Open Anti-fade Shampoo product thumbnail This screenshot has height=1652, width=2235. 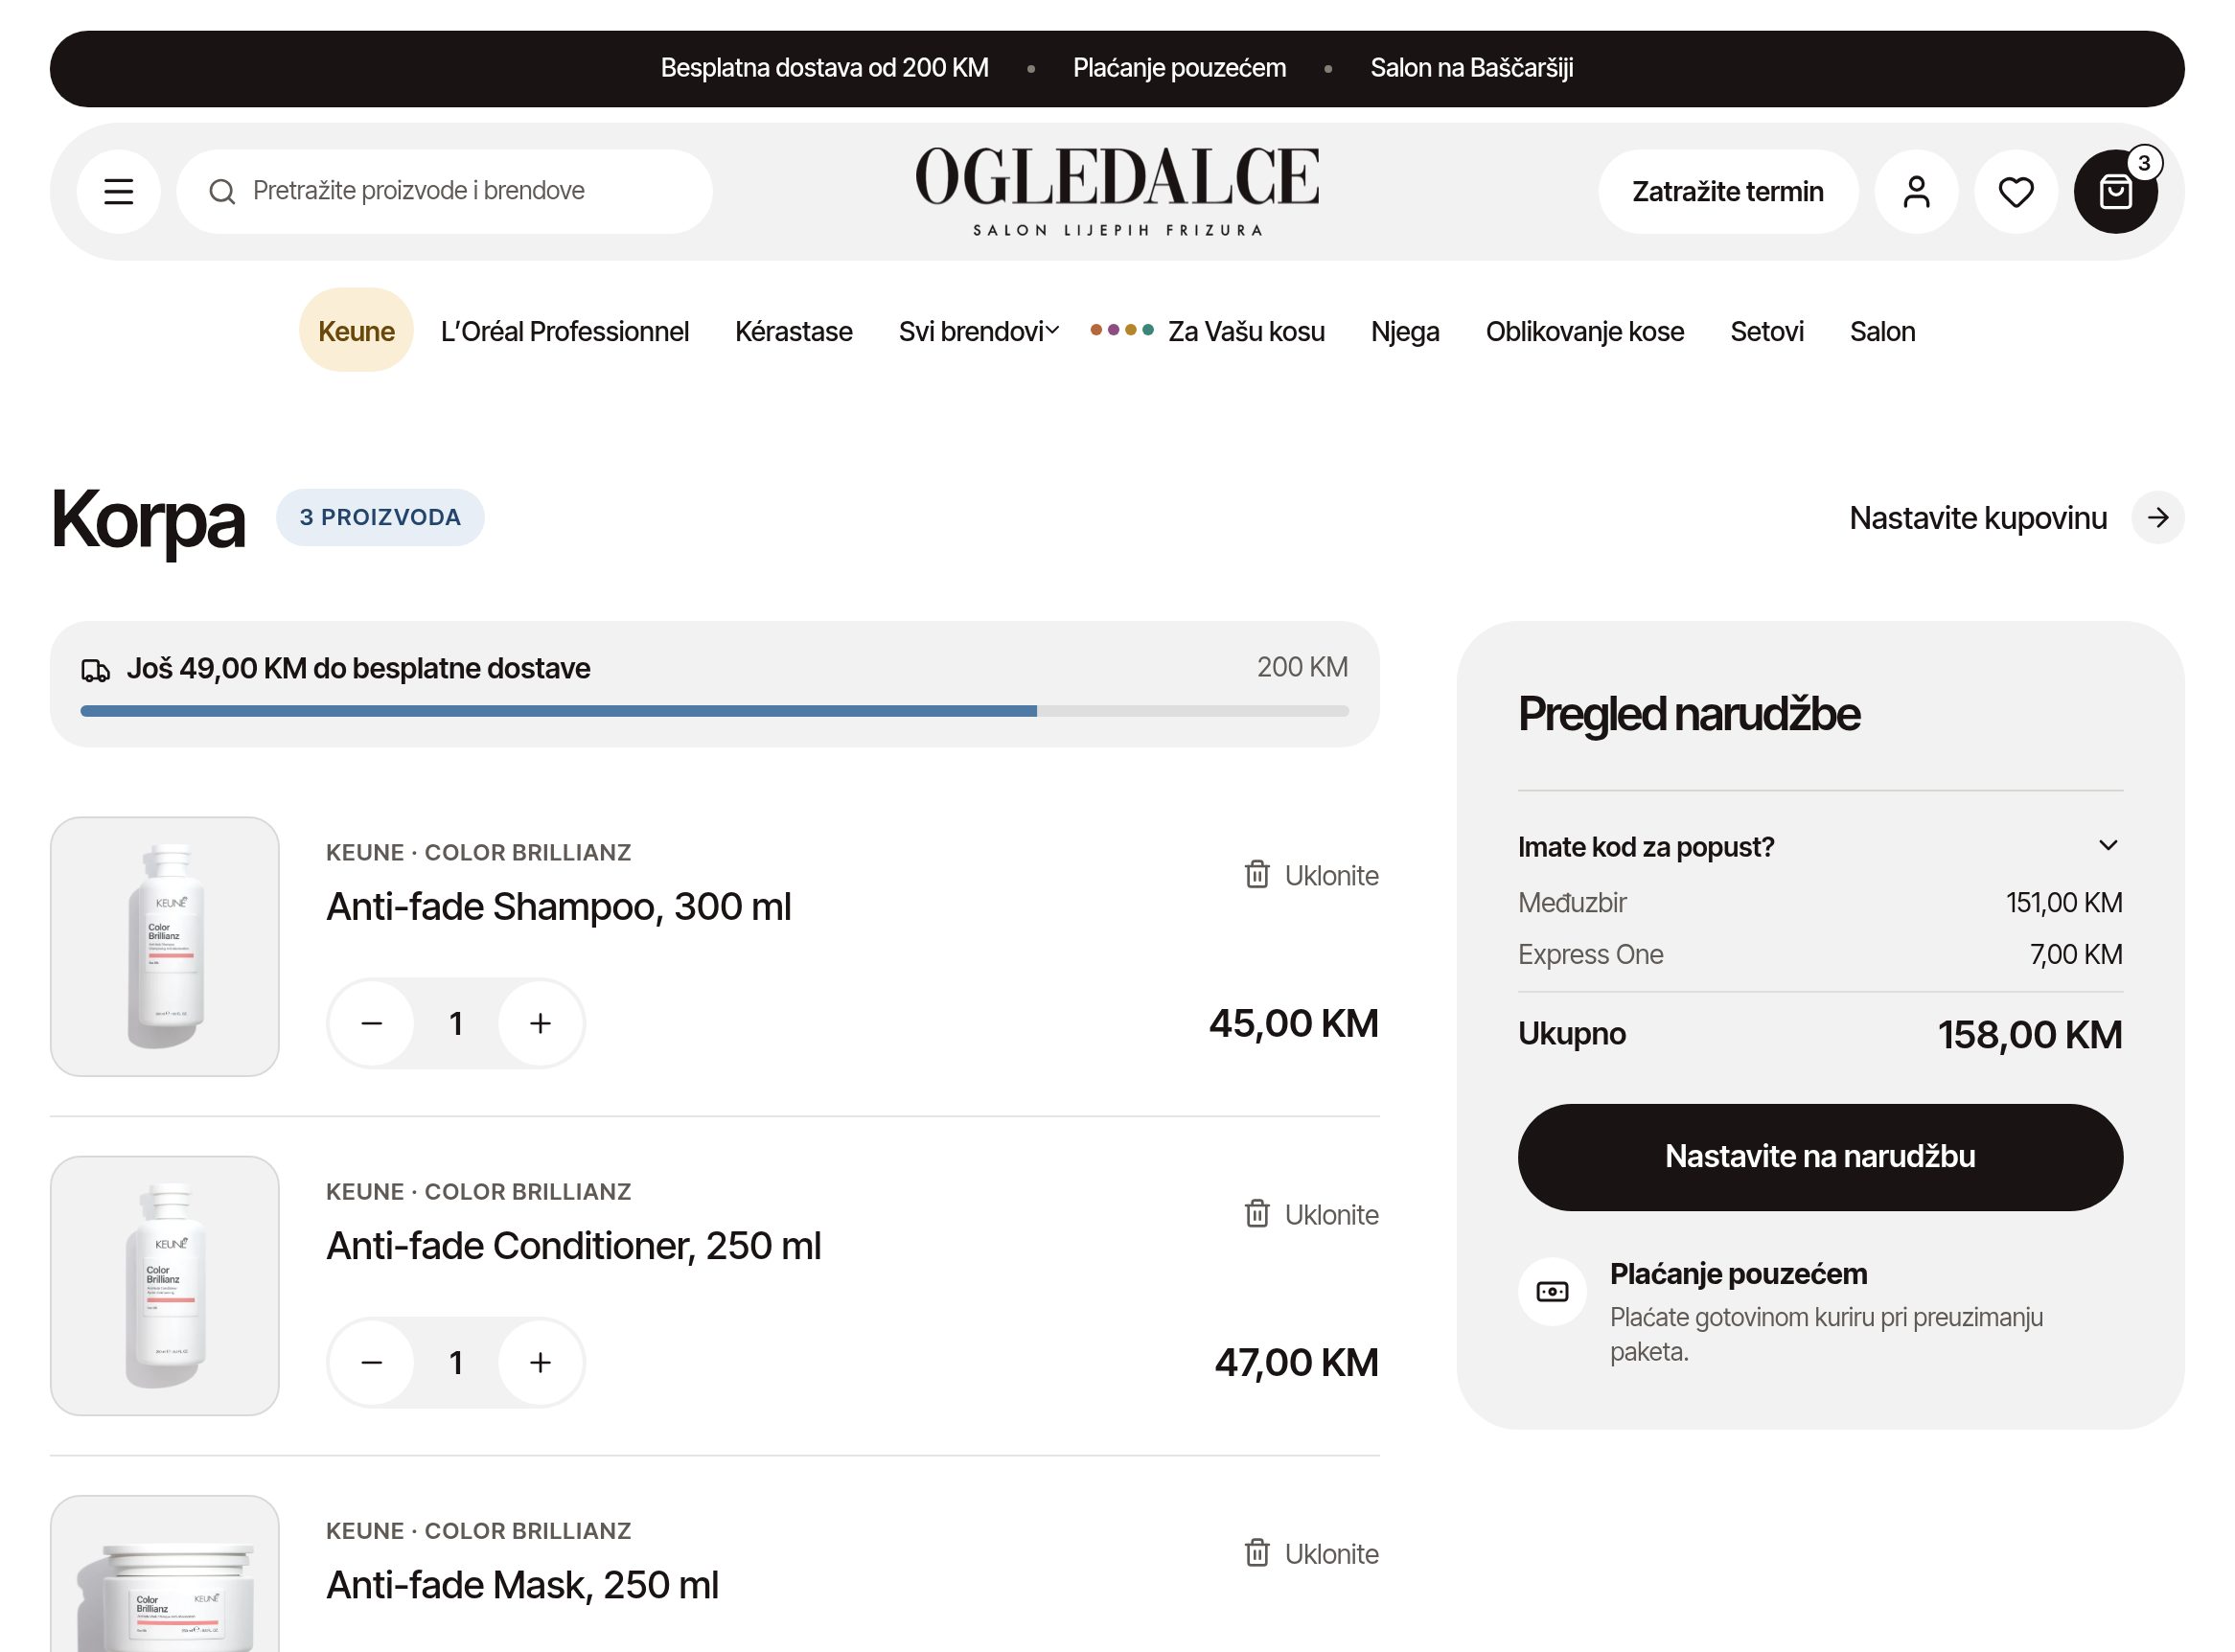pos(165,946)
